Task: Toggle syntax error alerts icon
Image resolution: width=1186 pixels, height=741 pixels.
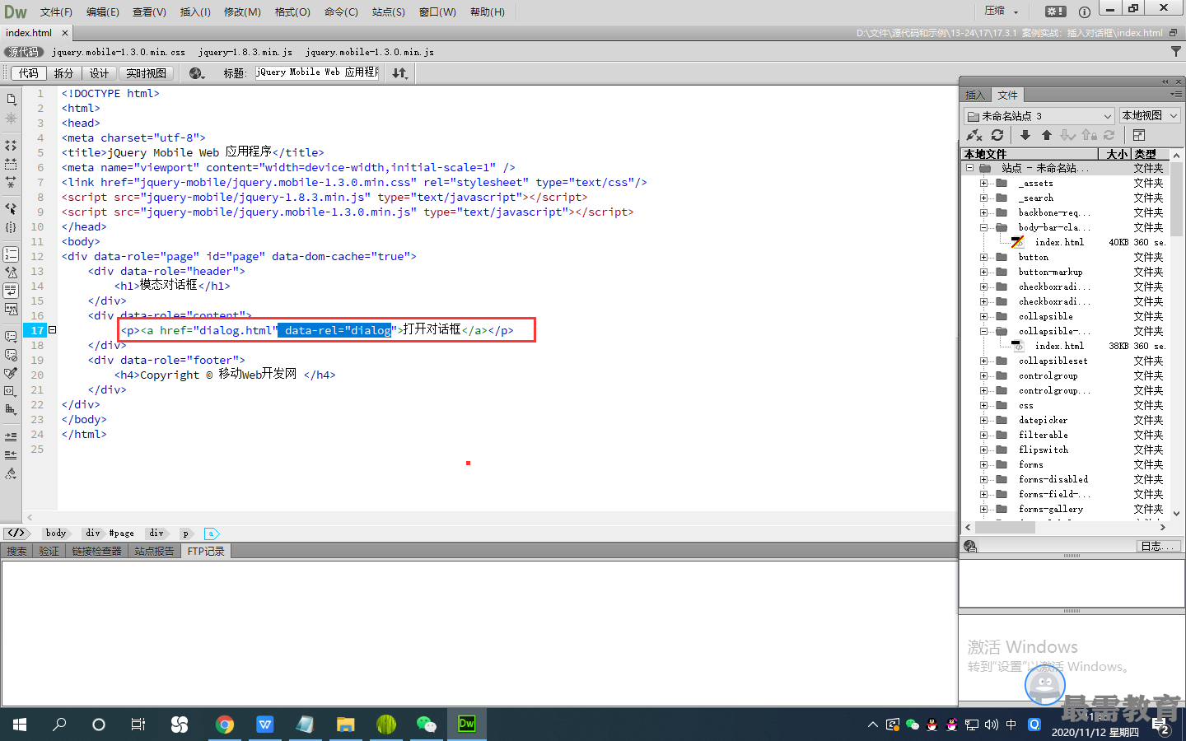Action: point(11,310)
